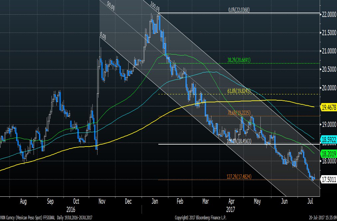337x221 pixels.
Task: Click the Nov month label on time axis
Action: (102, 201)
